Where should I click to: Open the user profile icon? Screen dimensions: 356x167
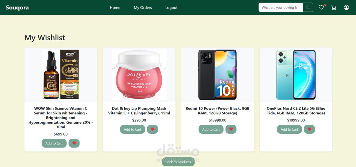pyautogui.click(x=346, y=8)
